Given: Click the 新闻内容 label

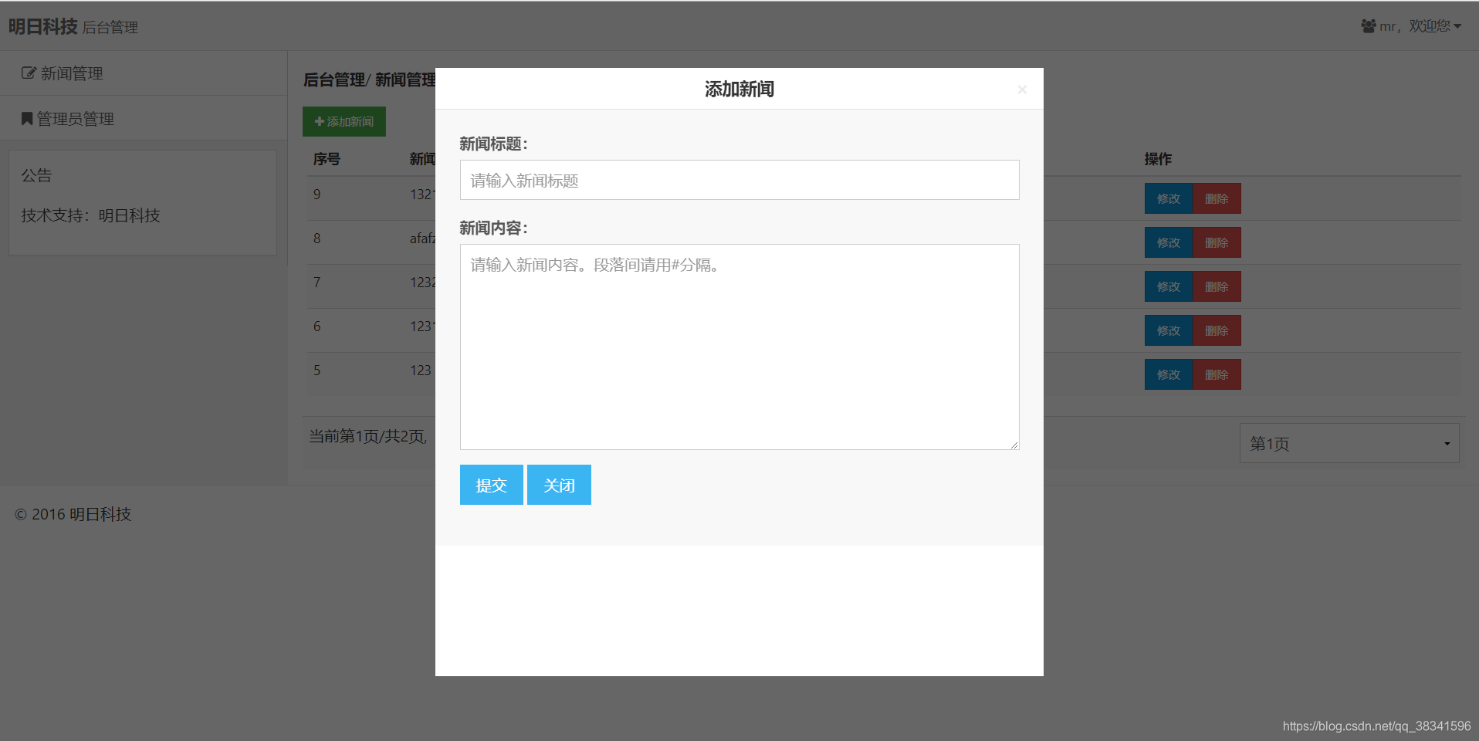Looking at the screenshot, I should pos(493,228).
